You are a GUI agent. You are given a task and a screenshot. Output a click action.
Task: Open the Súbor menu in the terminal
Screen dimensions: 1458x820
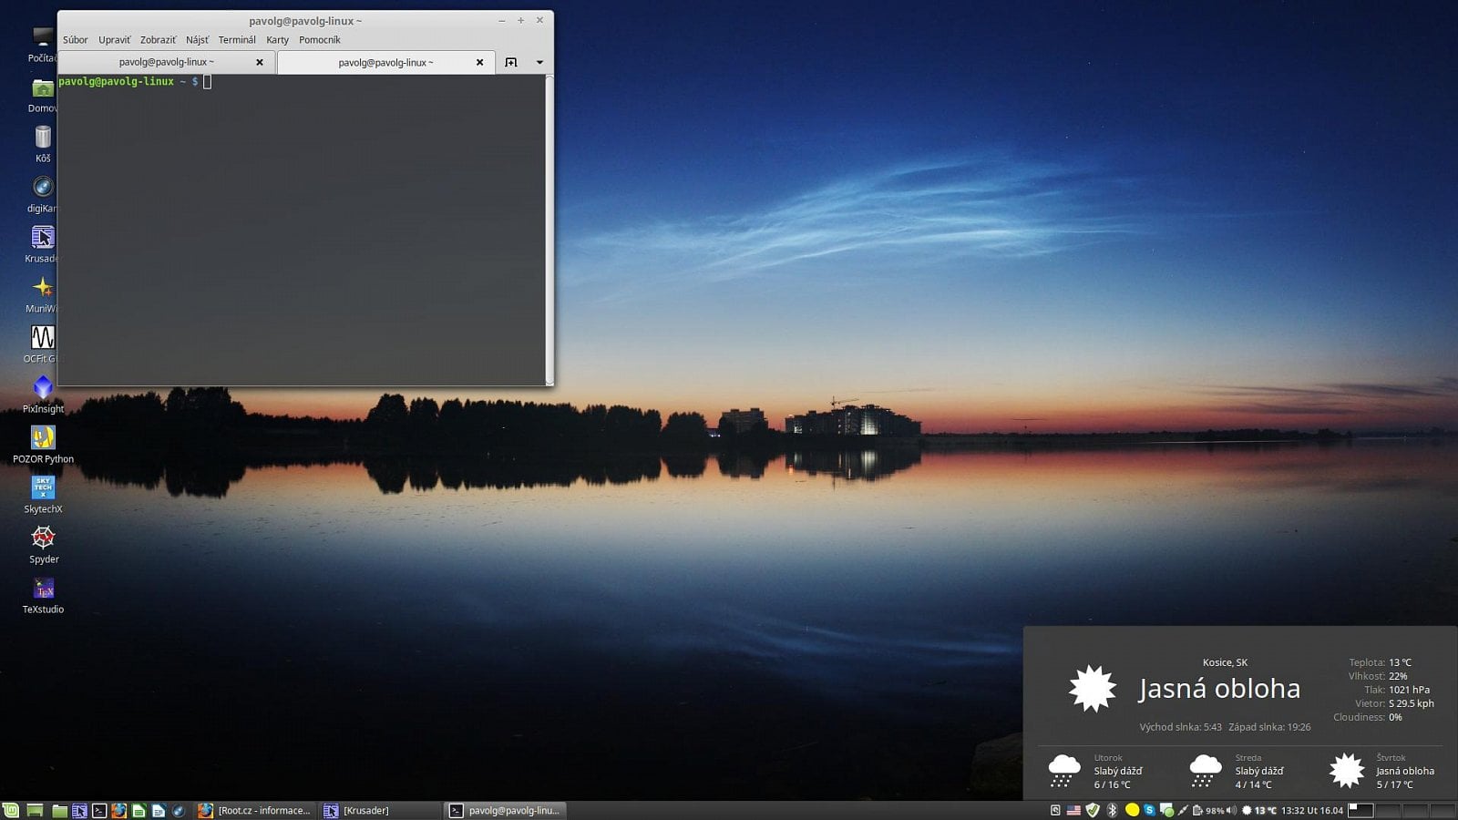(75, 39)
